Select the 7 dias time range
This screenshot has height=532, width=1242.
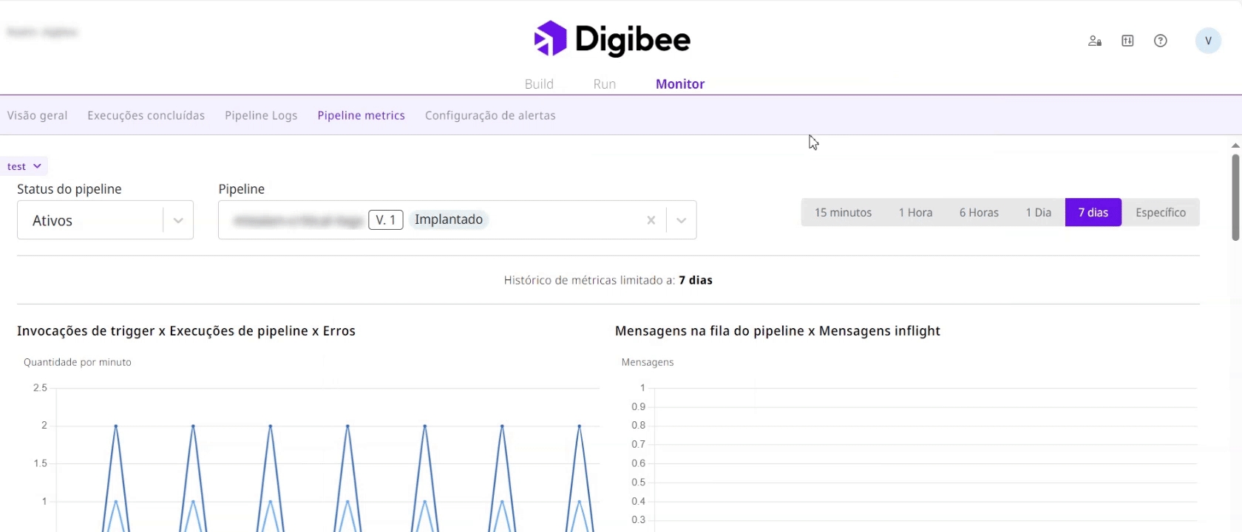pyautogui.click(x=1093, y=213)
